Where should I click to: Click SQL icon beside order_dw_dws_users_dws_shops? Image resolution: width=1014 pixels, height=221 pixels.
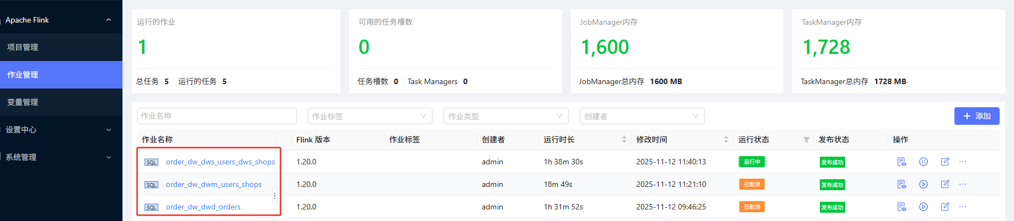click(151, 162)
